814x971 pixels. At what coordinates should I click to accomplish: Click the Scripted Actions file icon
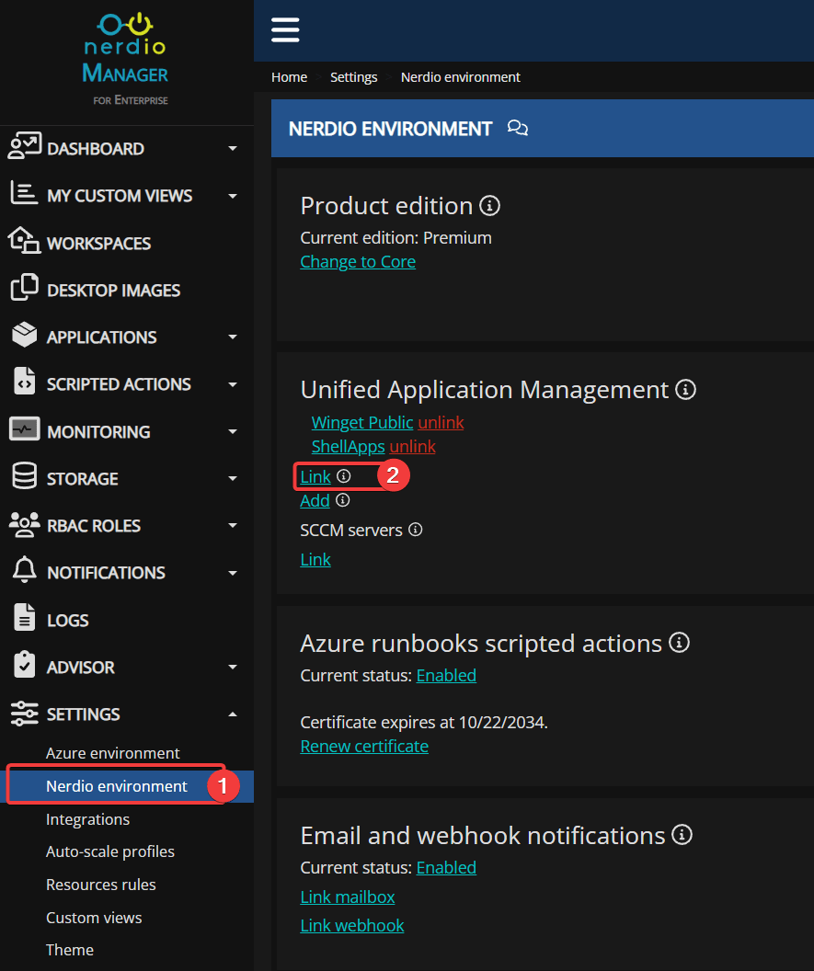(x=25, y=381)
